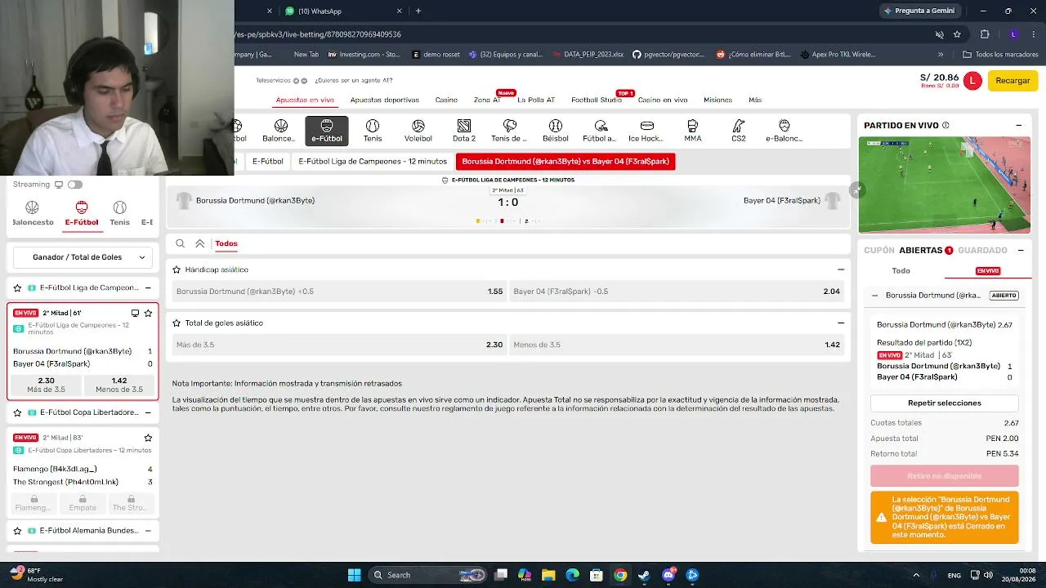The image size is (1046, 588).
Task: Open the Misiones menu item
Action: click(x=717, y=100)
